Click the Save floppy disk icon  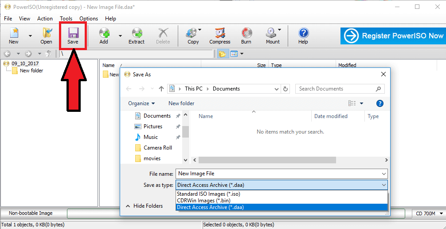coord(73,33)
